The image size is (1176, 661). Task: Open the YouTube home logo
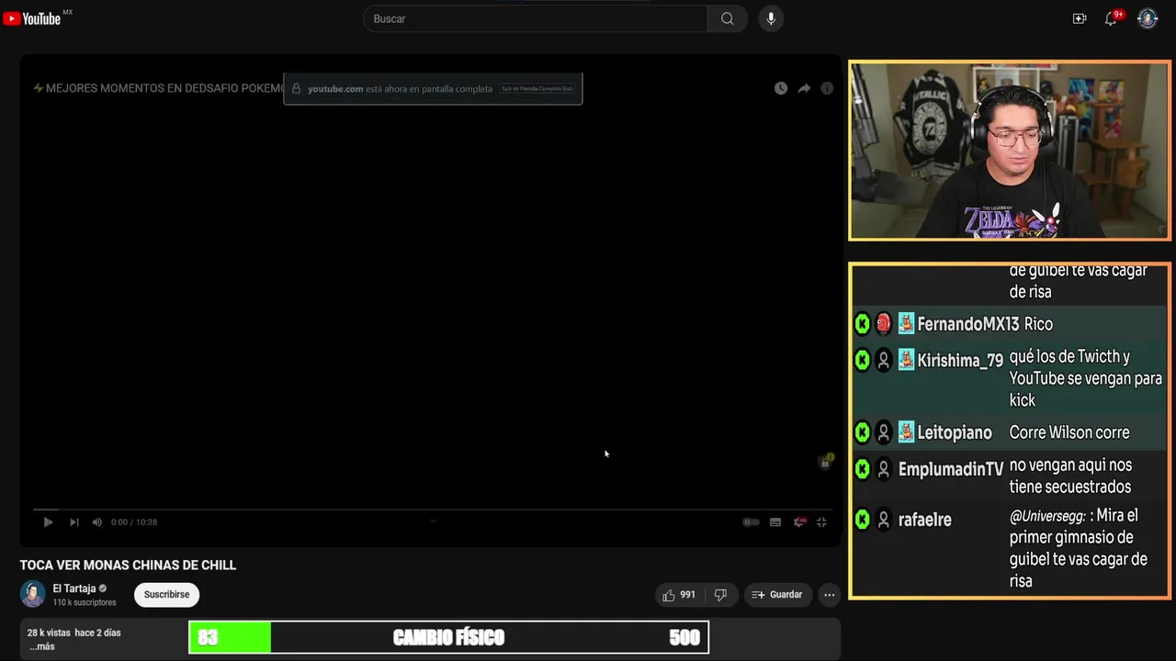(x=32, y=18)
